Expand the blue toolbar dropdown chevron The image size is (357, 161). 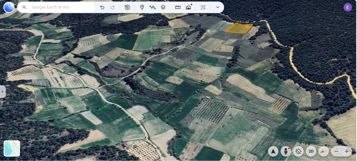(218, 7)
